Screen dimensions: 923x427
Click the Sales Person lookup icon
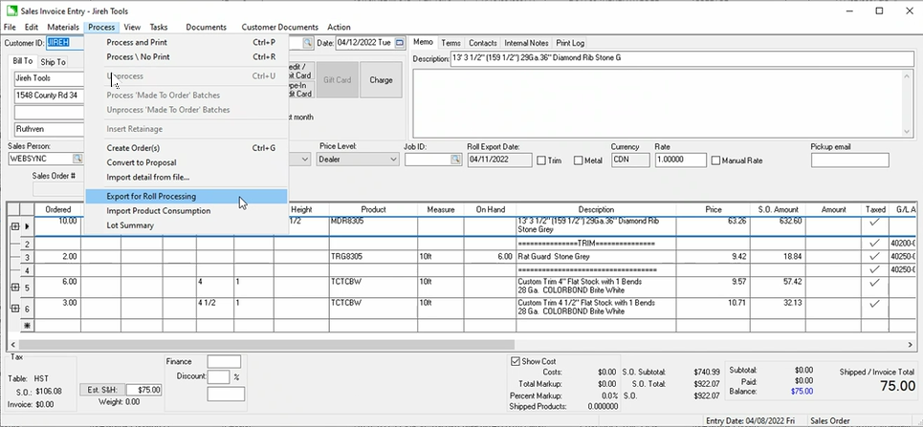(77, 160)
